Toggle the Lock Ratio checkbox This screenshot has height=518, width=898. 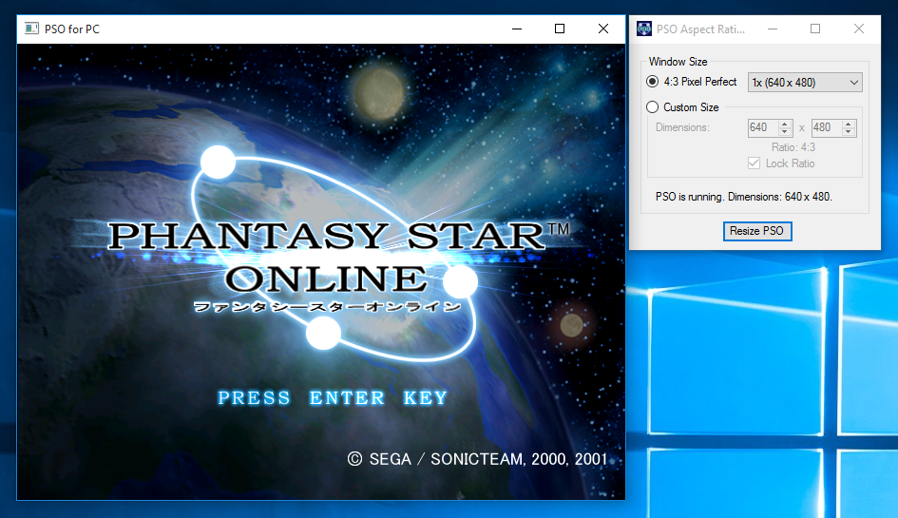click(x=755, y=163)
